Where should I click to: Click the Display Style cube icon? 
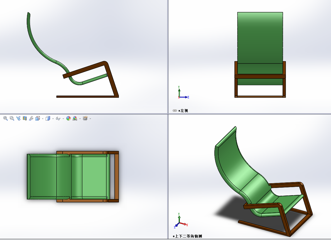tap(48, 118)
